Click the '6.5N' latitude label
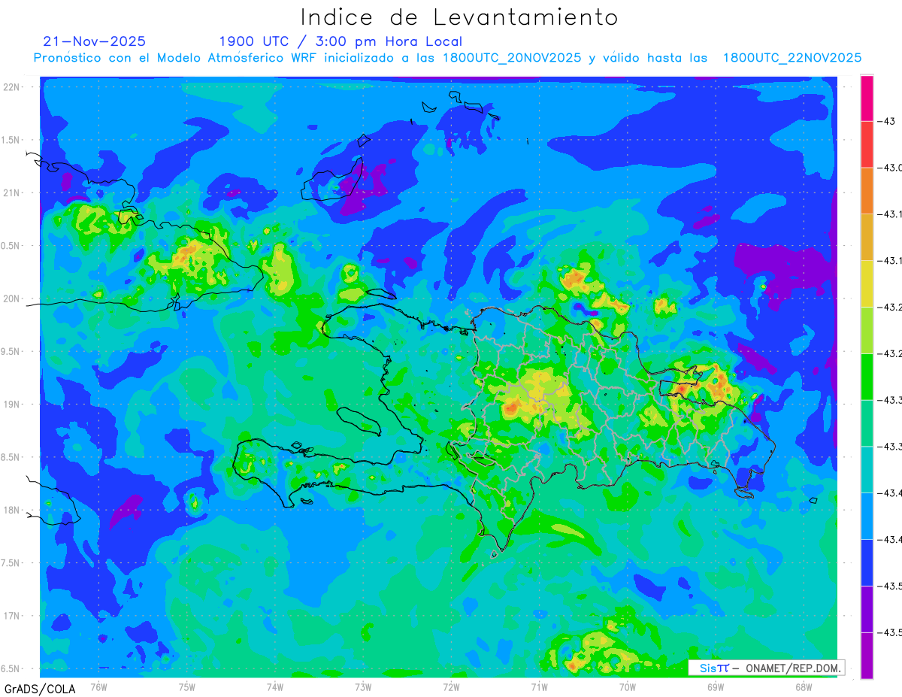Viewport: 902px width, 697px height. pos(11,668)
